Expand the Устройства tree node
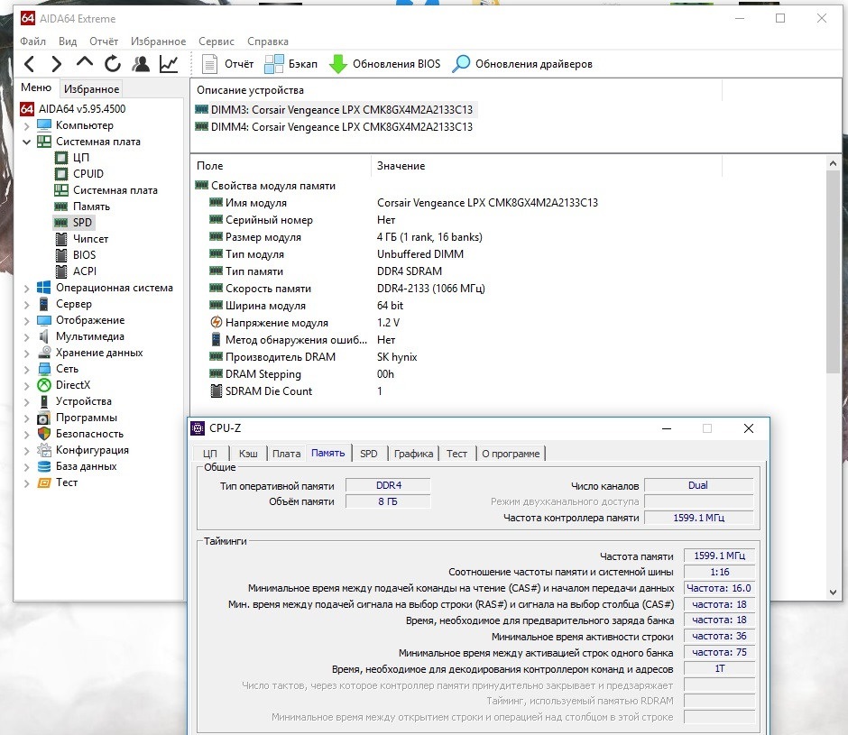848x735 pixels. pos(26,402)
